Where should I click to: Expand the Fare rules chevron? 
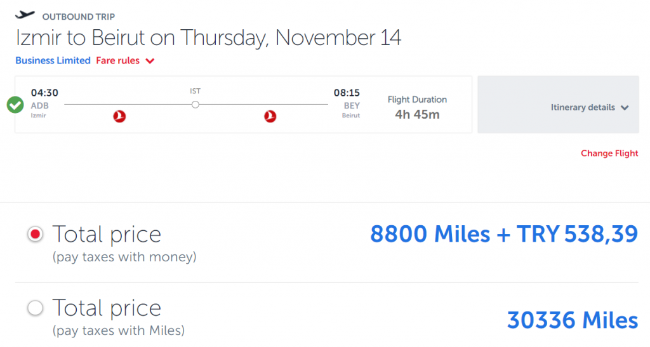150,62
